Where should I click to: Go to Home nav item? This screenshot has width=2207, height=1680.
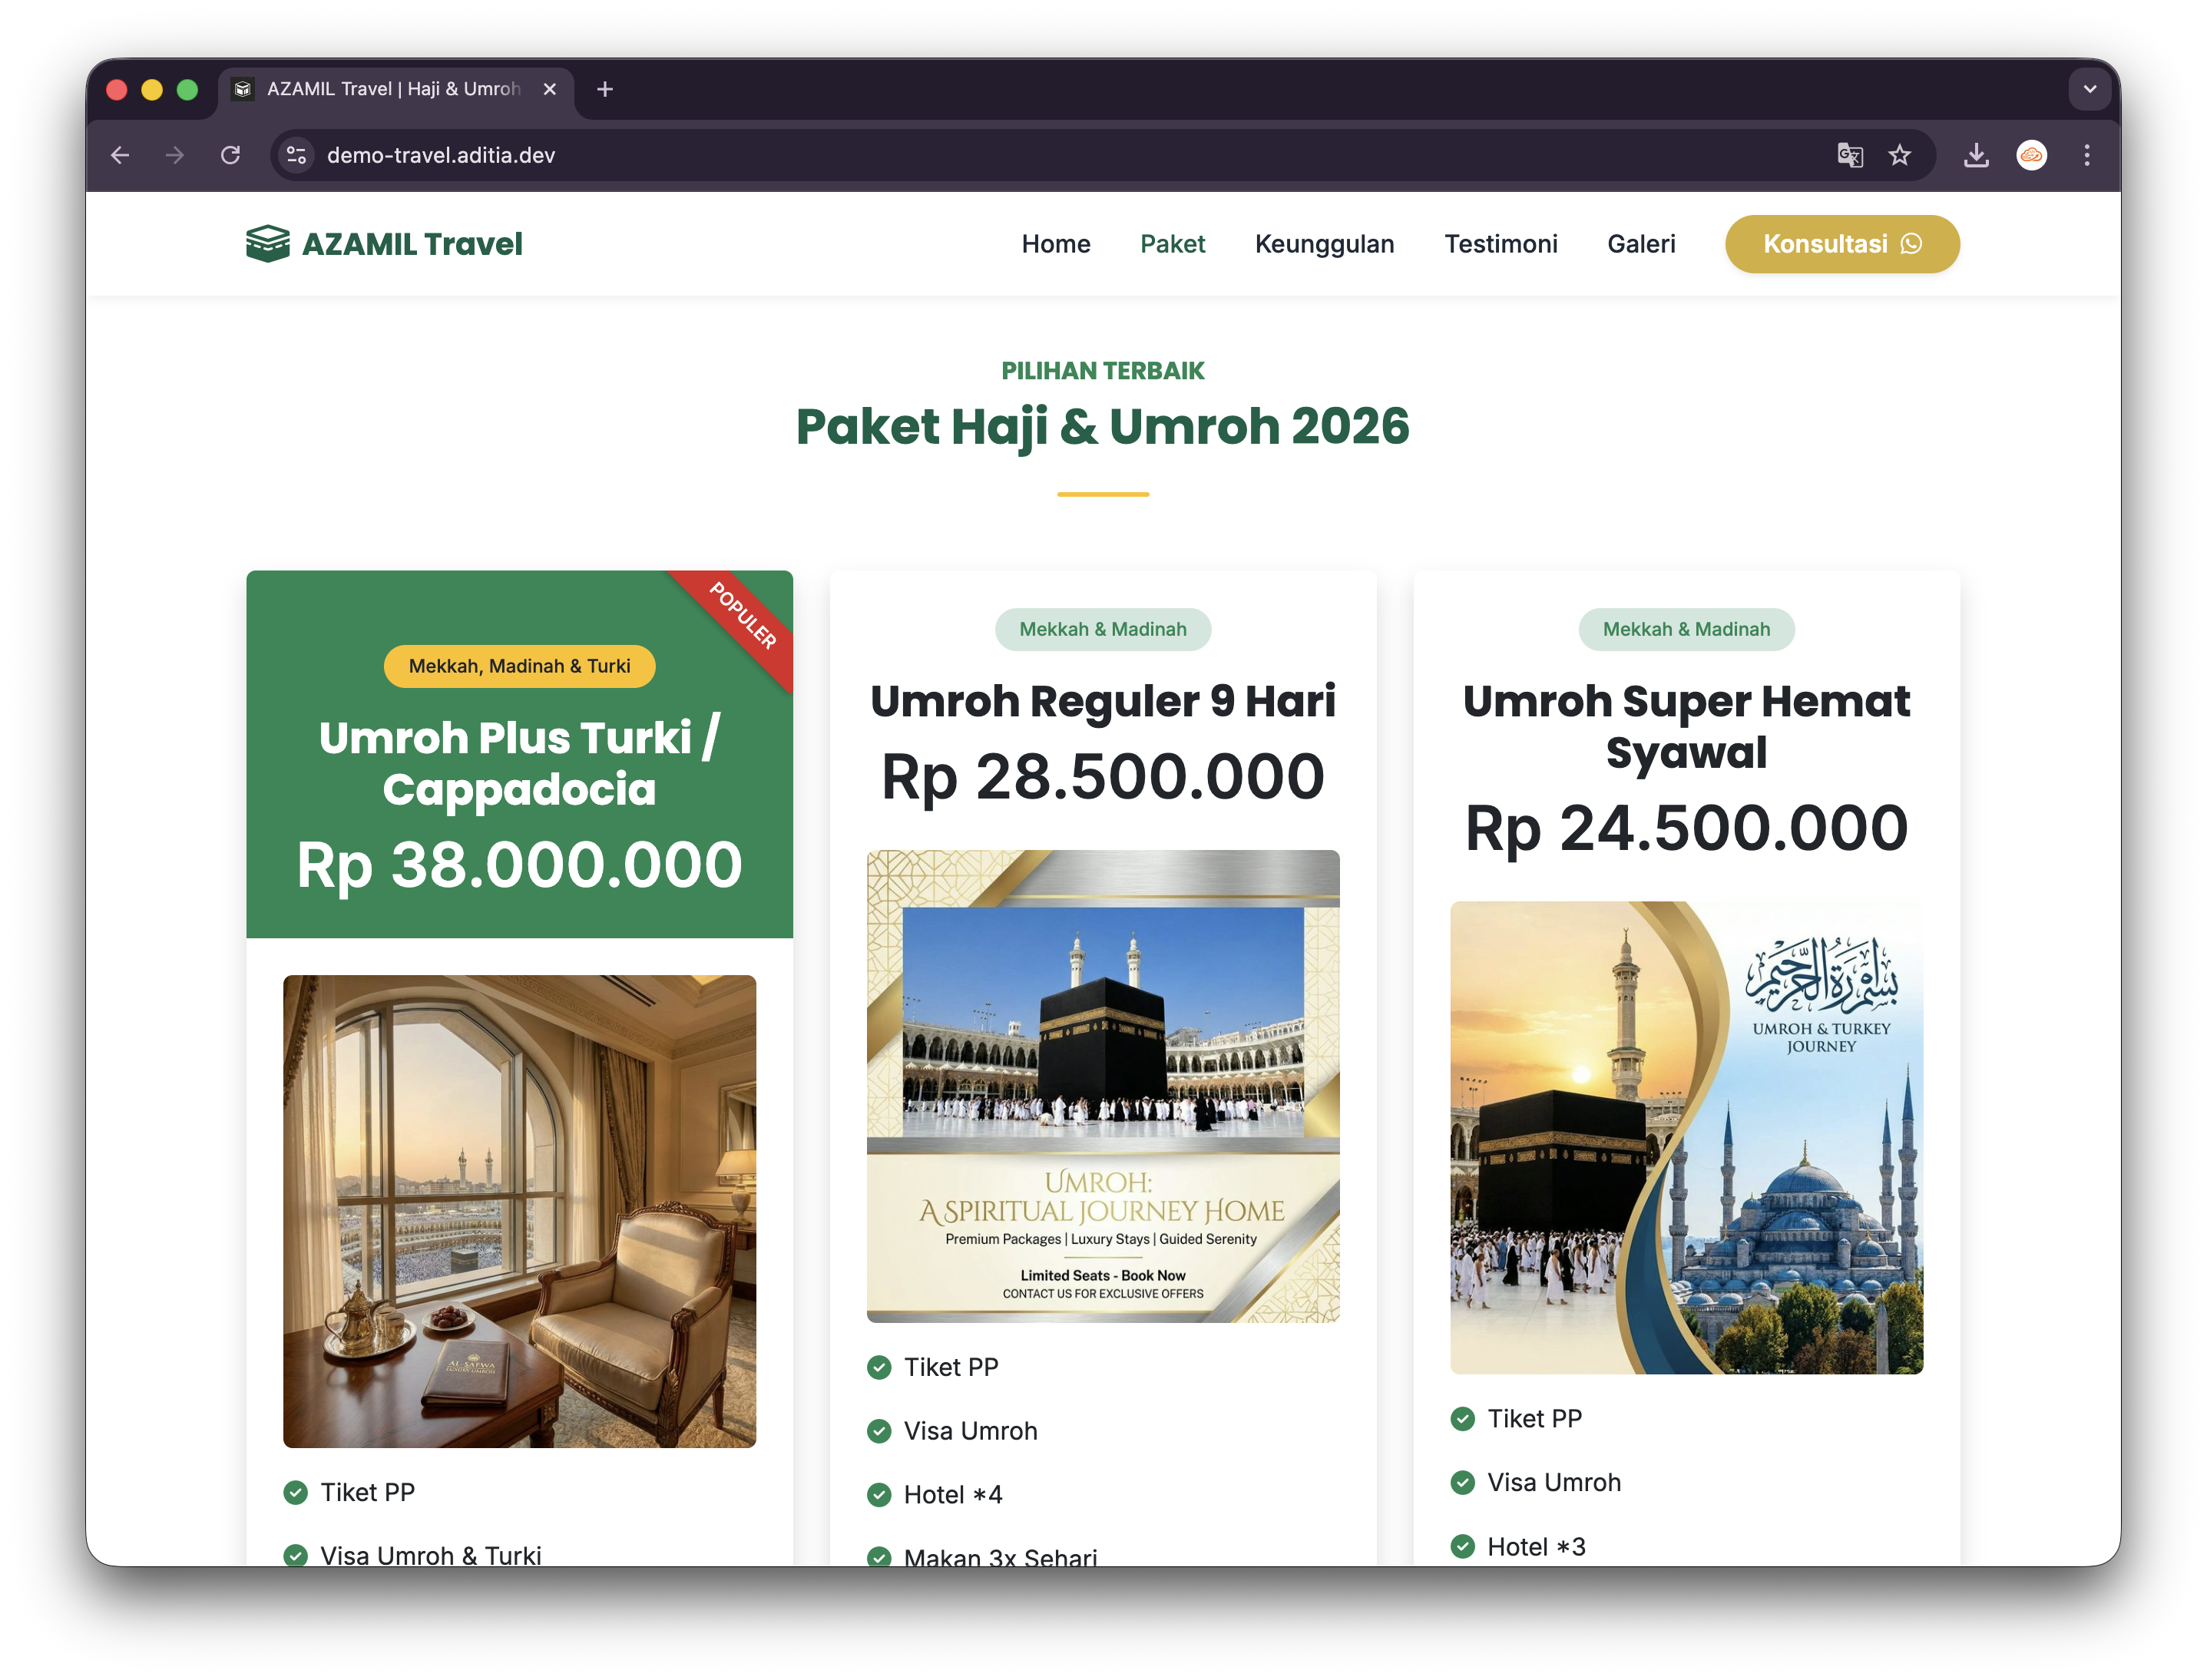(x=1055, y=244)
